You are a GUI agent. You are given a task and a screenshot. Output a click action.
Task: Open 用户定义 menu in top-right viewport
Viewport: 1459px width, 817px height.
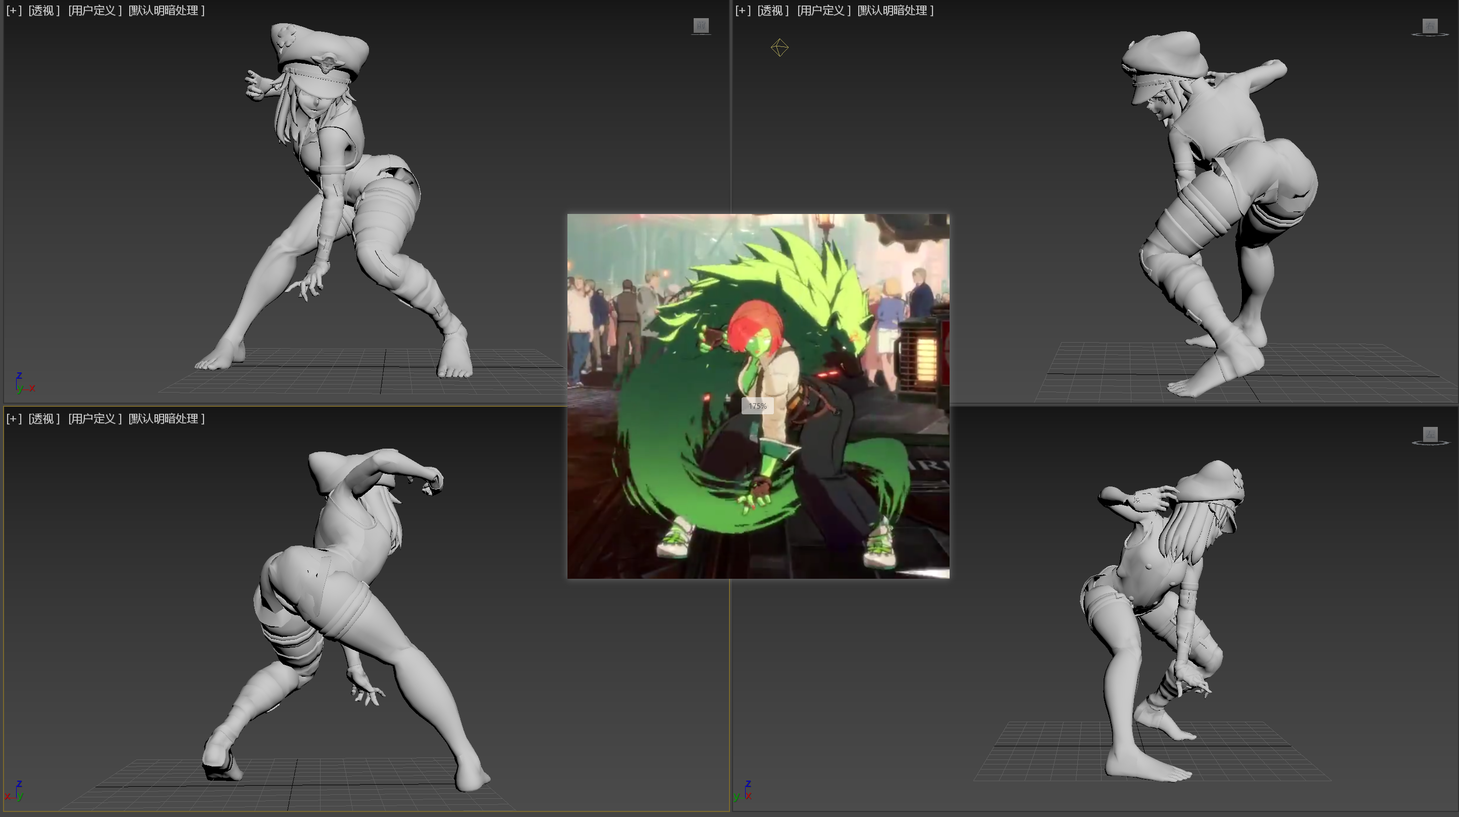823,10
